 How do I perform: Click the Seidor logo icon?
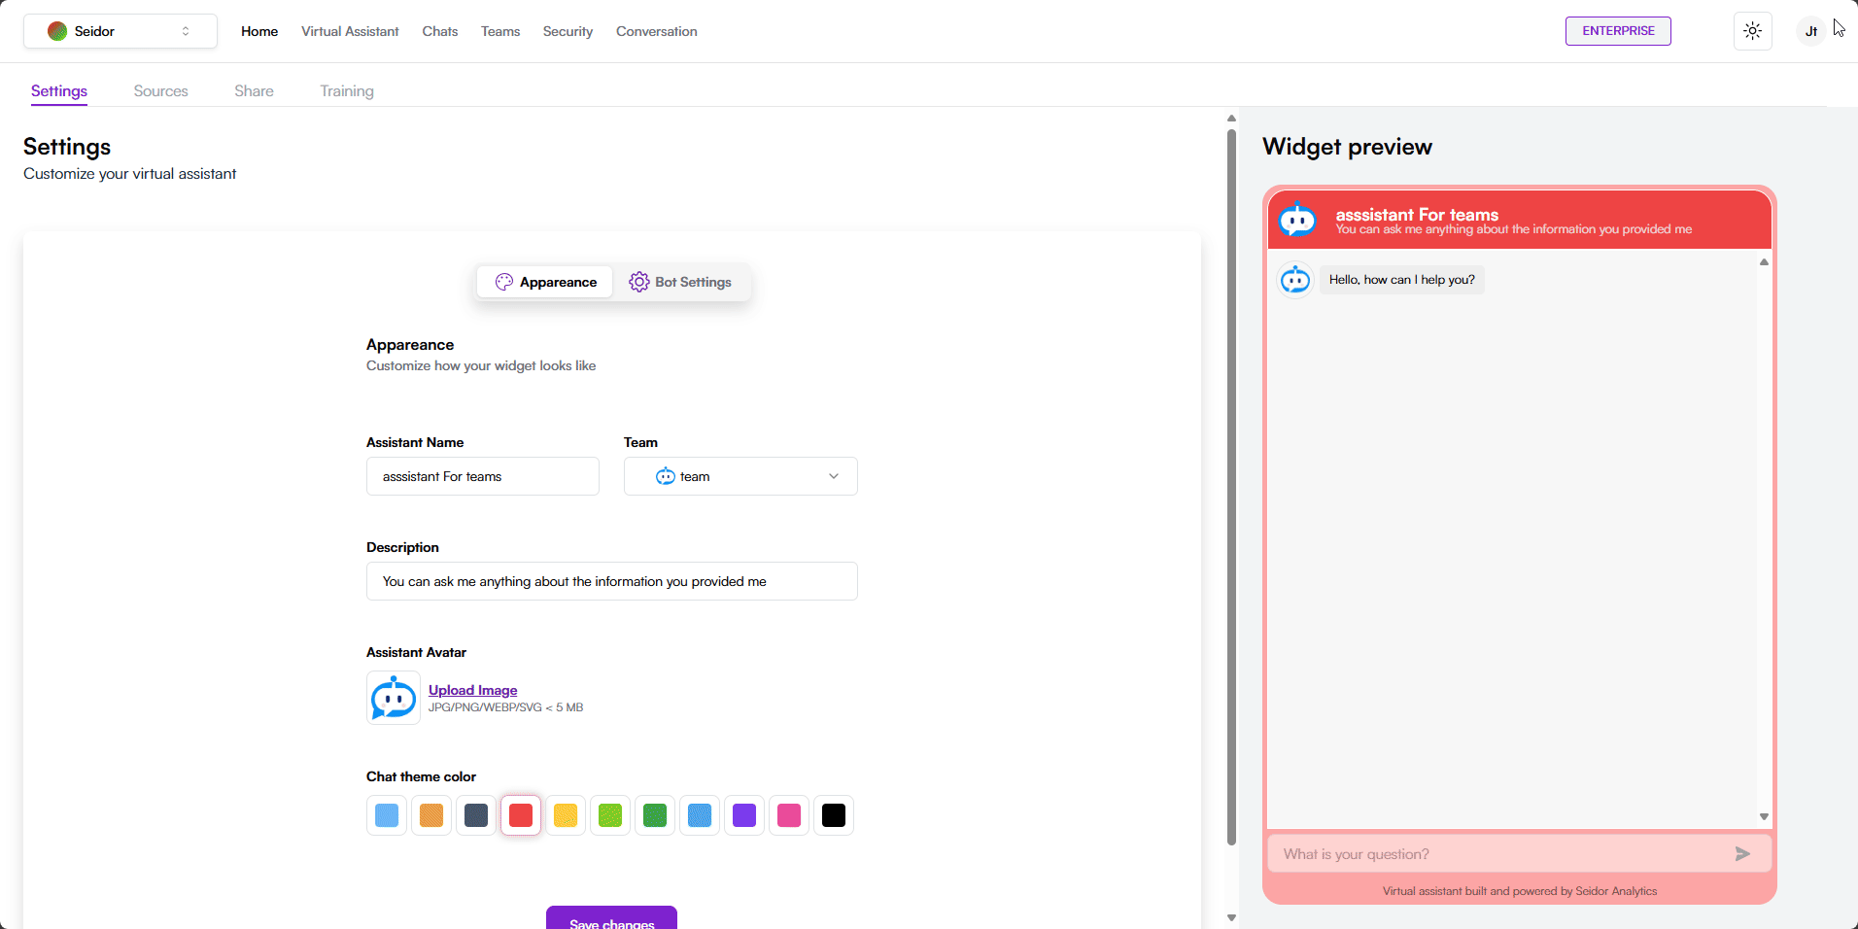pos(57,31)
